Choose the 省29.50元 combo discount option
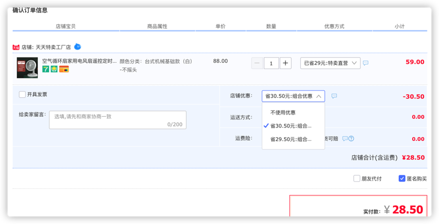Viewport: 439px width, 224px height. 291,139
